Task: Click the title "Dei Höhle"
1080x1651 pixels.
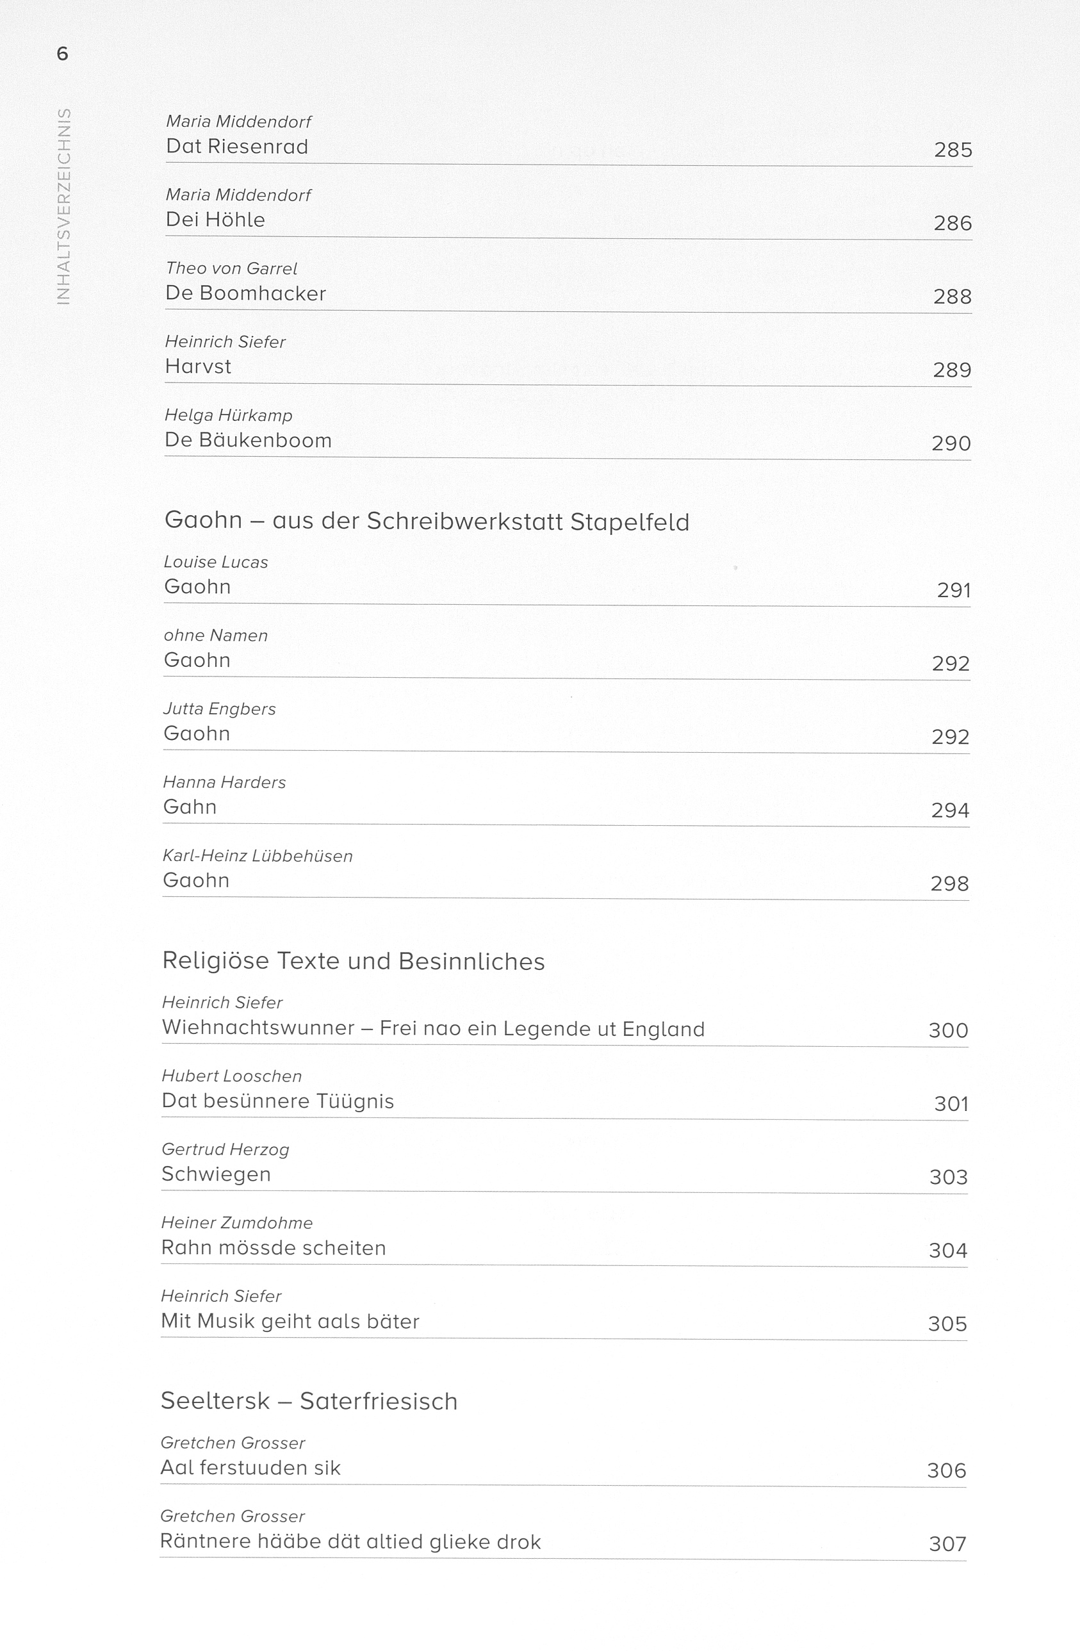Action: [215, 220]
